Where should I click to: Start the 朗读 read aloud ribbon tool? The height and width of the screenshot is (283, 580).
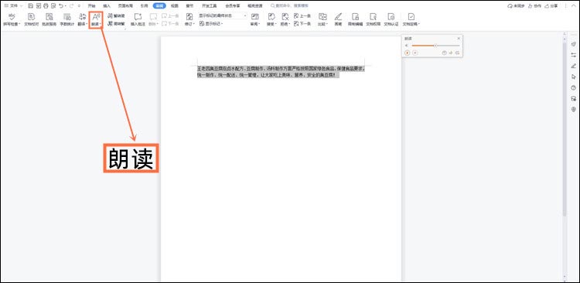tap(96, 19)
